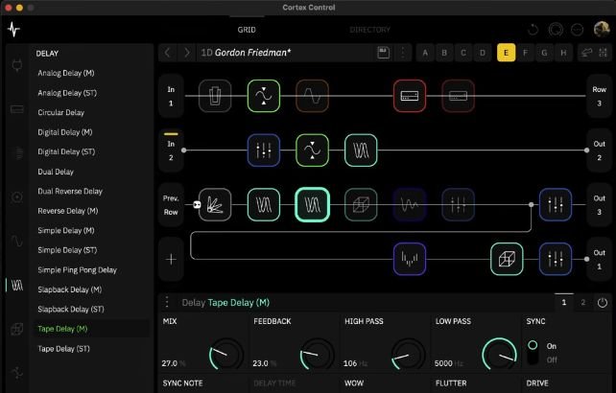Go to the previous preset with the left arrow

point(168,53)
